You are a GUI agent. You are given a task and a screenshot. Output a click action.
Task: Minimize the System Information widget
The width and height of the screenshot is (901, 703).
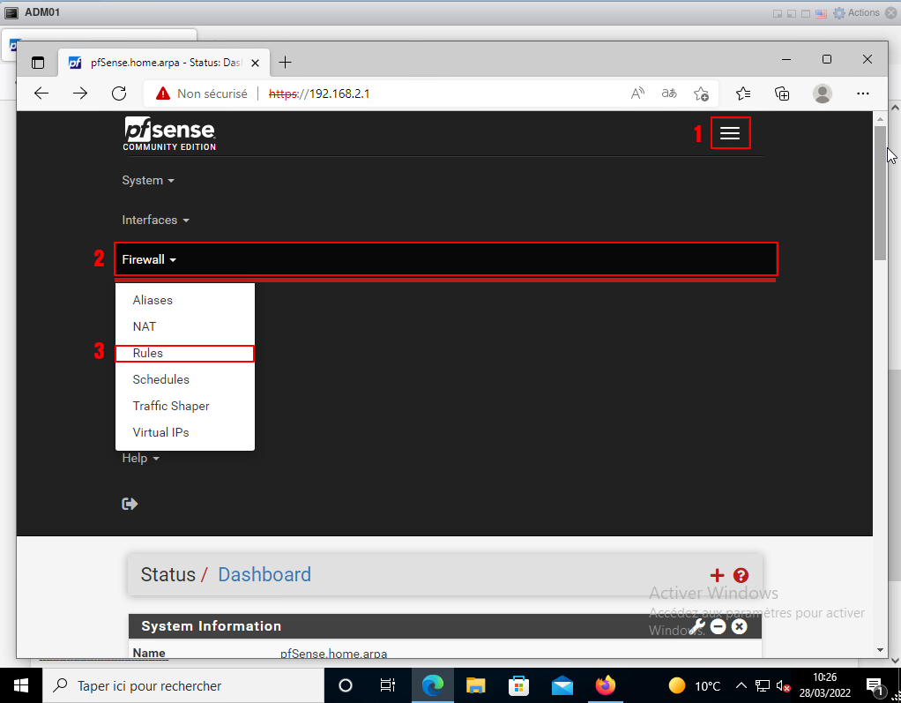719,626
